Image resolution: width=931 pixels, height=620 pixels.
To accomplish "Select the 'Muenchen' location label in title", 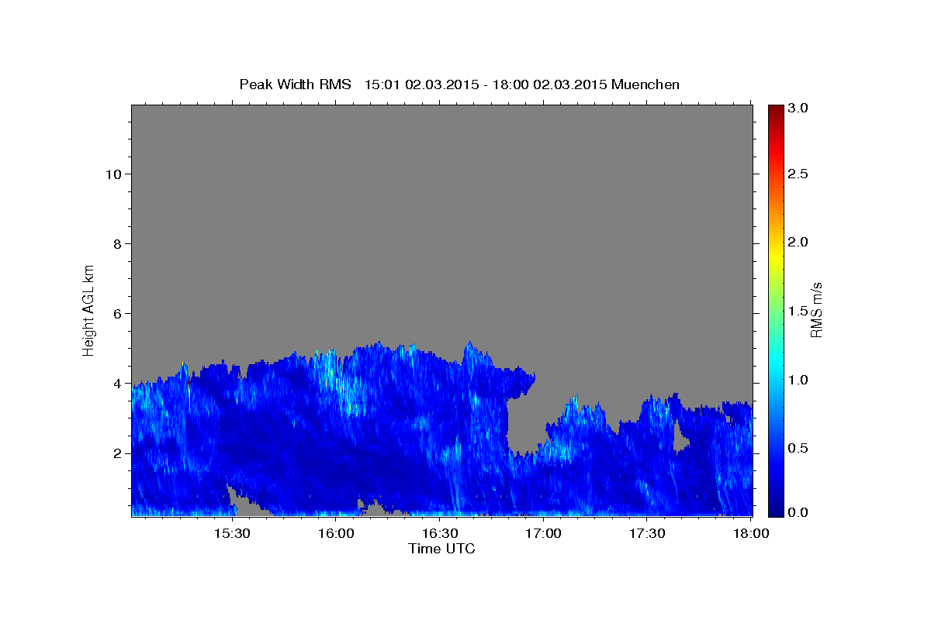I will point(645,84).
